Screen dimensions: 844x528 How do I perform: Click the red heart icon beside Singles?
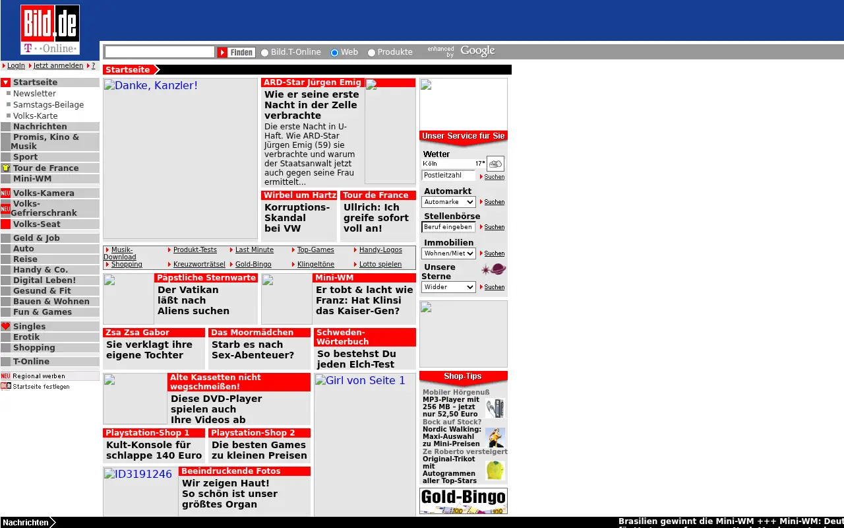(x=6, y=327)
